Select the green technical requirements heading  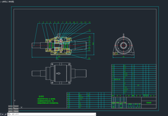point(41,96)
